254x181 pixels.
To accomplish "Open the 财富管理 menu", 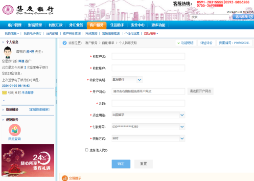I will pyautogui.click(x=35, y=25).
